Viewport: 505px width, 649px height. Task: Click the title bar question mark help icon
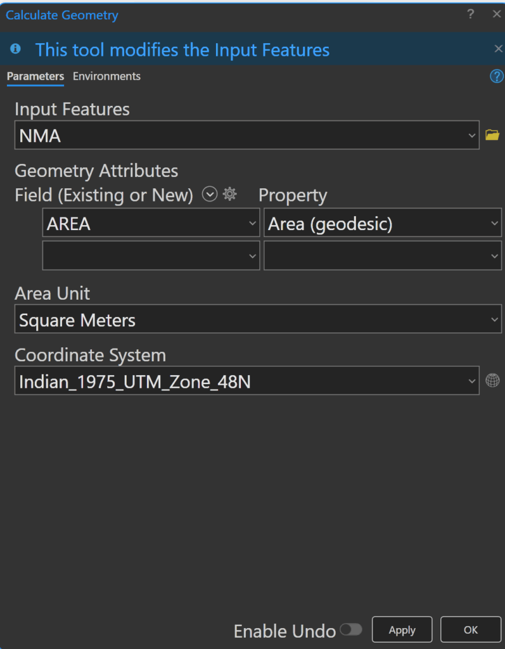pyautogui.click(x=470, y=15)
